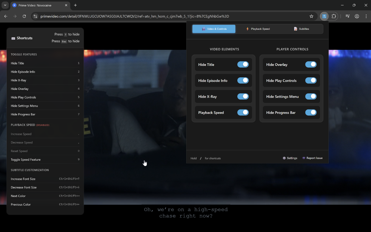
Task: Click the Report Issue link
Action: pyautogui.click(x=312, y=158)
